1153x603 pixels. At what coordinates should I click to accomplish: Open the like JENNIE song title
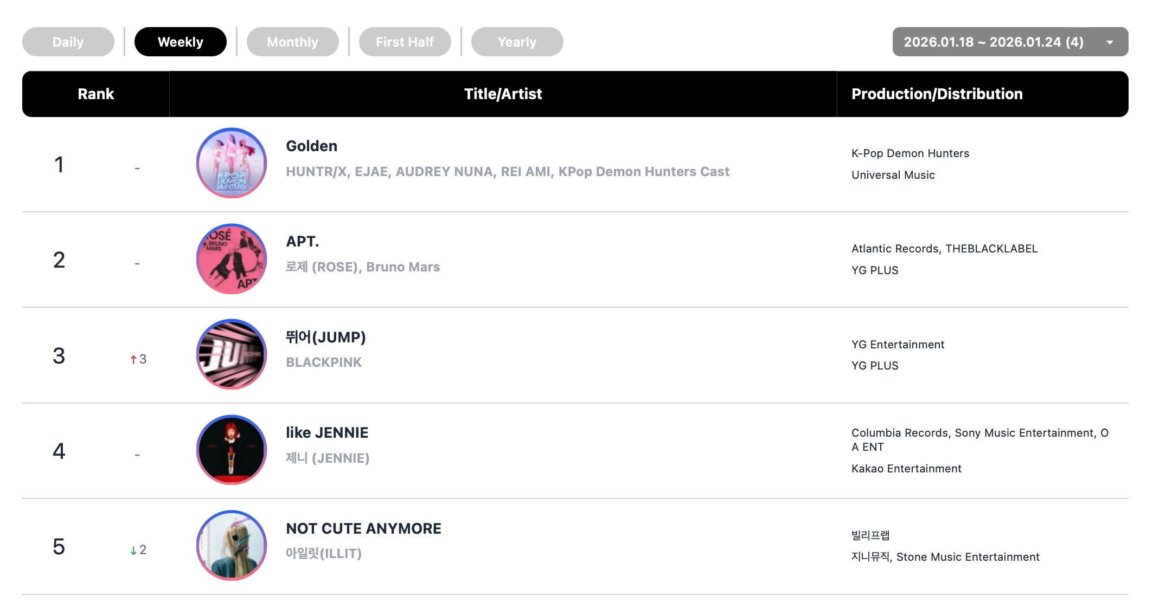click(x=327, y=433)
